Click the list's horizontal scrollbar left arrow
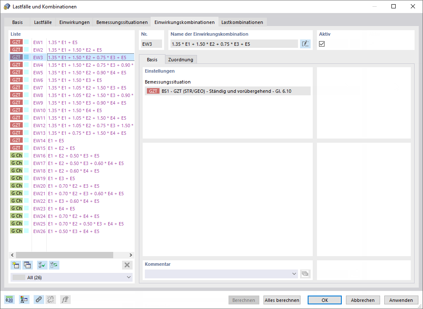 click(x=12, y=255)
